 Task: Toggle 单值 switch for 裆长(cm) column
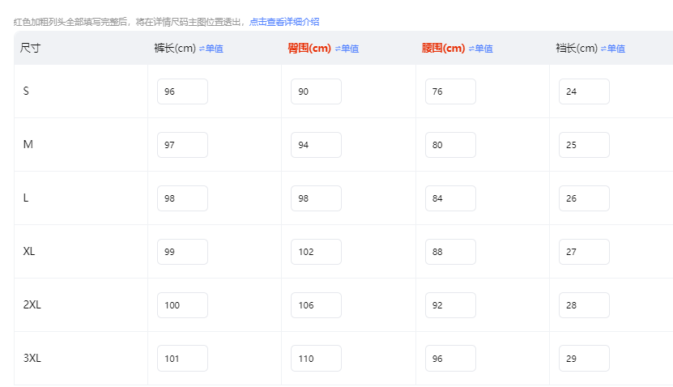click(613, 49)
